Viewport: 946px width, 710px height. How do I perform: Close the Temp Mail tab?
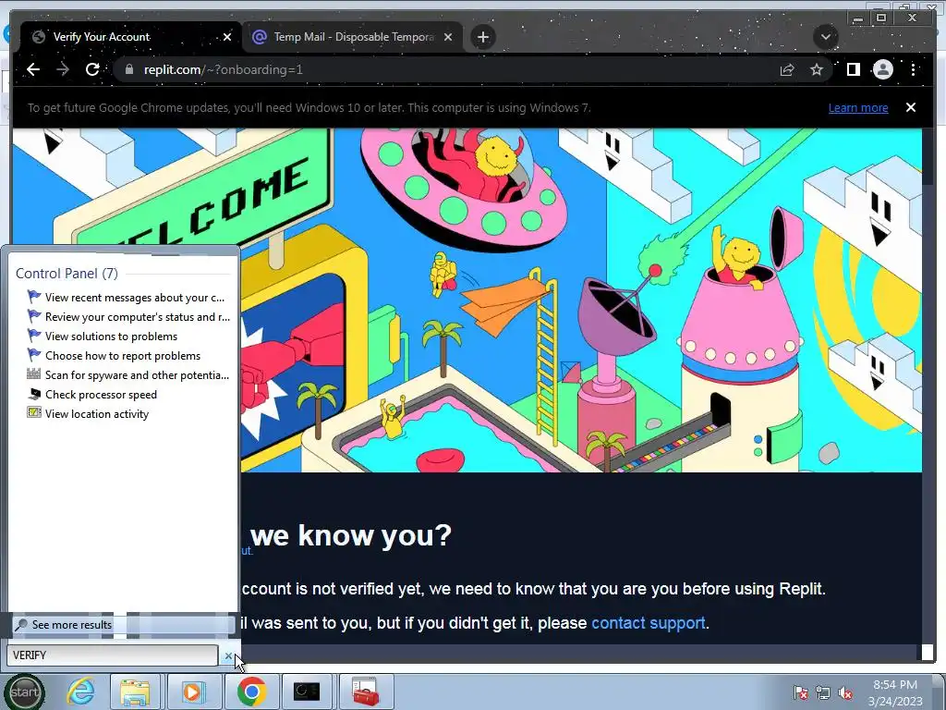coord(448,37)
